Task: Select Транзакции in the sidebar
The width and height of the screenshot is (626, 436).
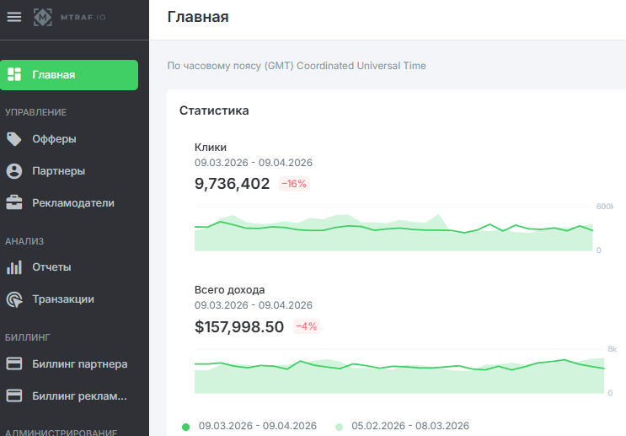Action: point(62,299)
